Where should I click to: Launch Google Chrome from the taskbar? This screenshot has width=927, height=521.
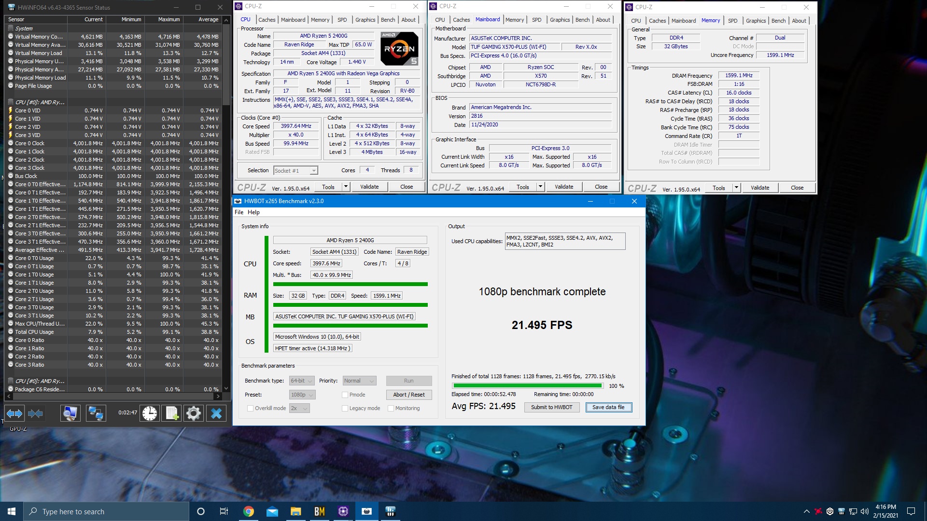point(248,511)
